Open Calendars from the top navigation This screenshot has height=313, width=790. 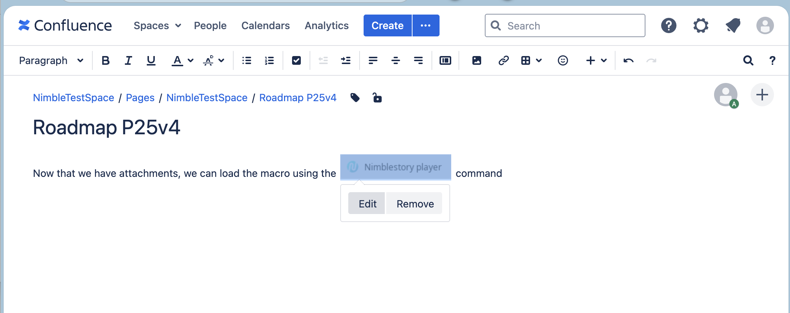pyautogui.click(x=265, y=25)
